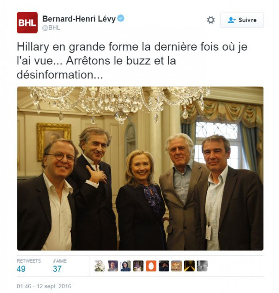The width and height of the screenshot is (279, 293).
Task: Click the Suivre follow button
Action: click(242, 20)
